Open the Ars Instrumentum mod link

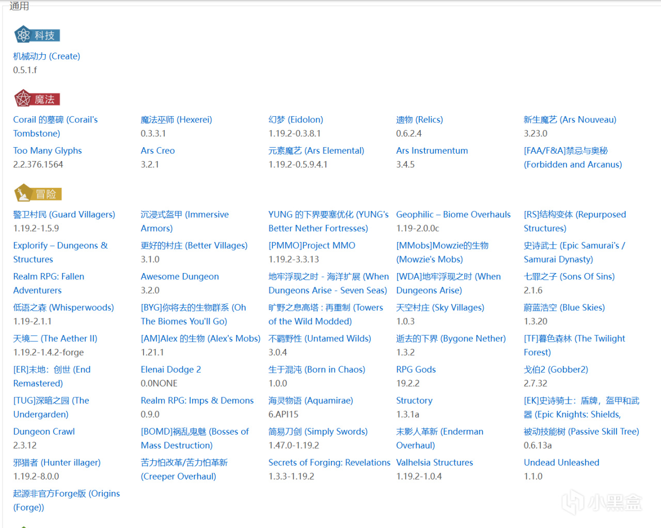pyautogui.click(x=432, y=151)
